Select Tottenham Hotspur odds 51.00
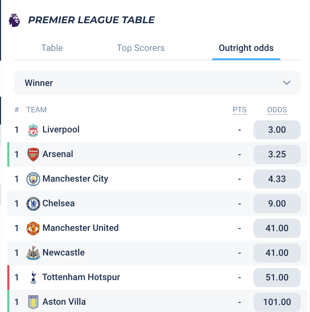 [277, 278]
